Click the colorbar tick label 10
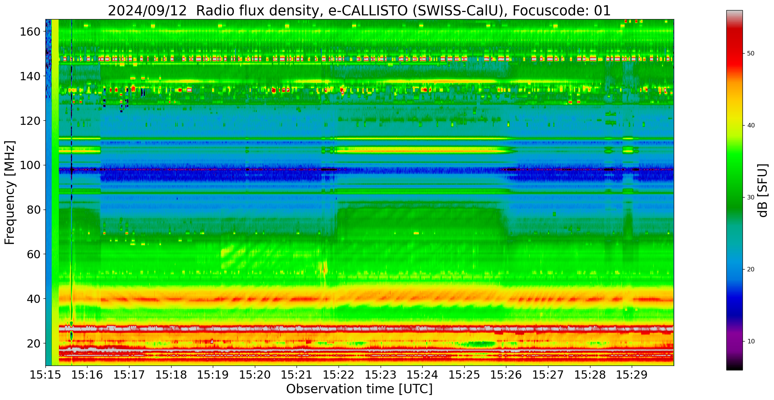Image resolution: width=774 pixels, height=400 pixels. pos(751,341)
